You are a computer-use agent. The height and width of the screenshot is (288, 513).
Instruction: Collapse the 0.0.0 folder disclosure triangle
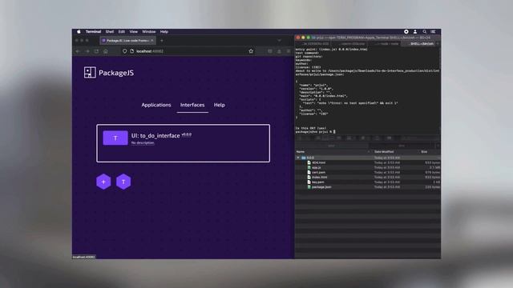pyautogui.click(x=298, y=158)
